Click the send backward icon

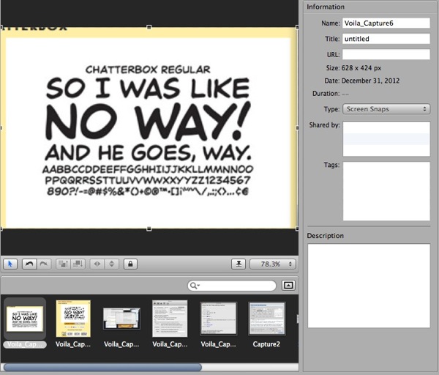point(78,264)
